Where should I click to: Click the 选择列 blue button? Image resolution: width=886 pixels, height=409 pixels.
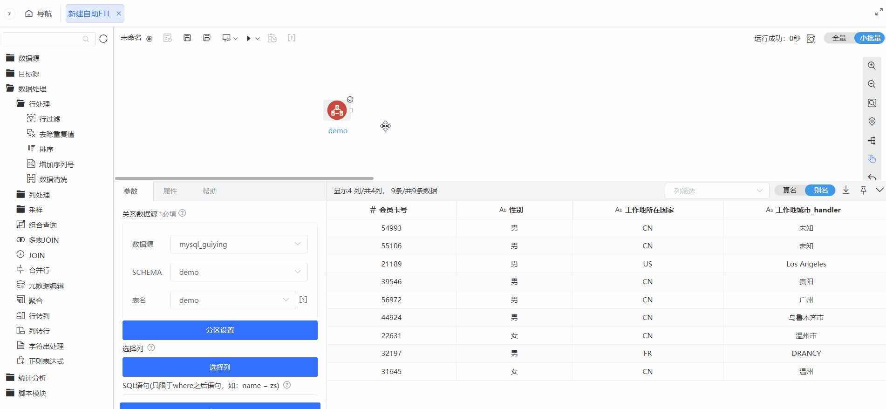(220, 367)
